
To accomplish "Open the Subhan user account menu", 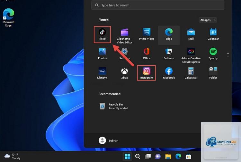I will (109, 140).
